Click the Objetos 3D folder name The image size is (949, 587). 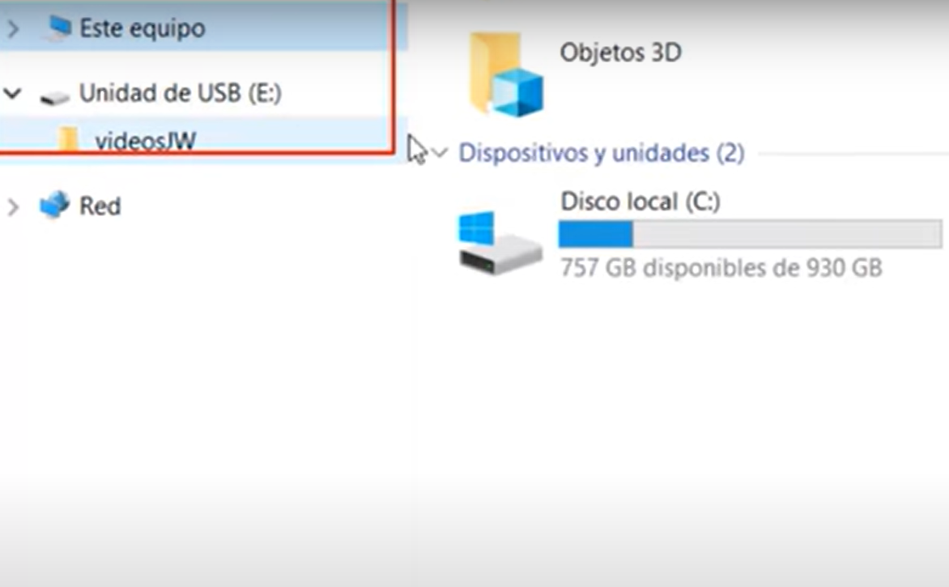pos(620,53)
